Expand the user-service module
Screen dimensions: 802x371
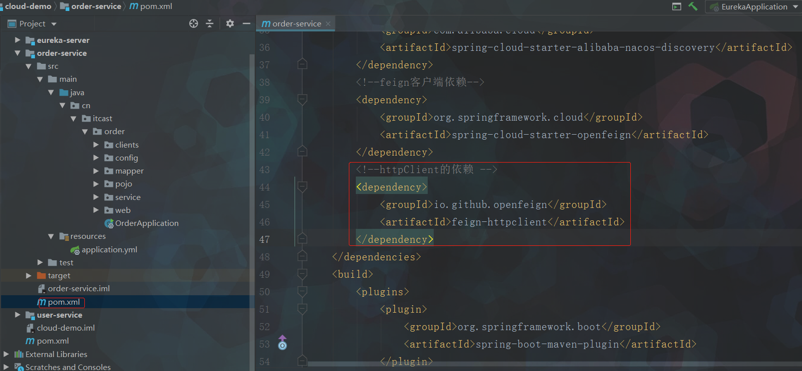[17, 315]
